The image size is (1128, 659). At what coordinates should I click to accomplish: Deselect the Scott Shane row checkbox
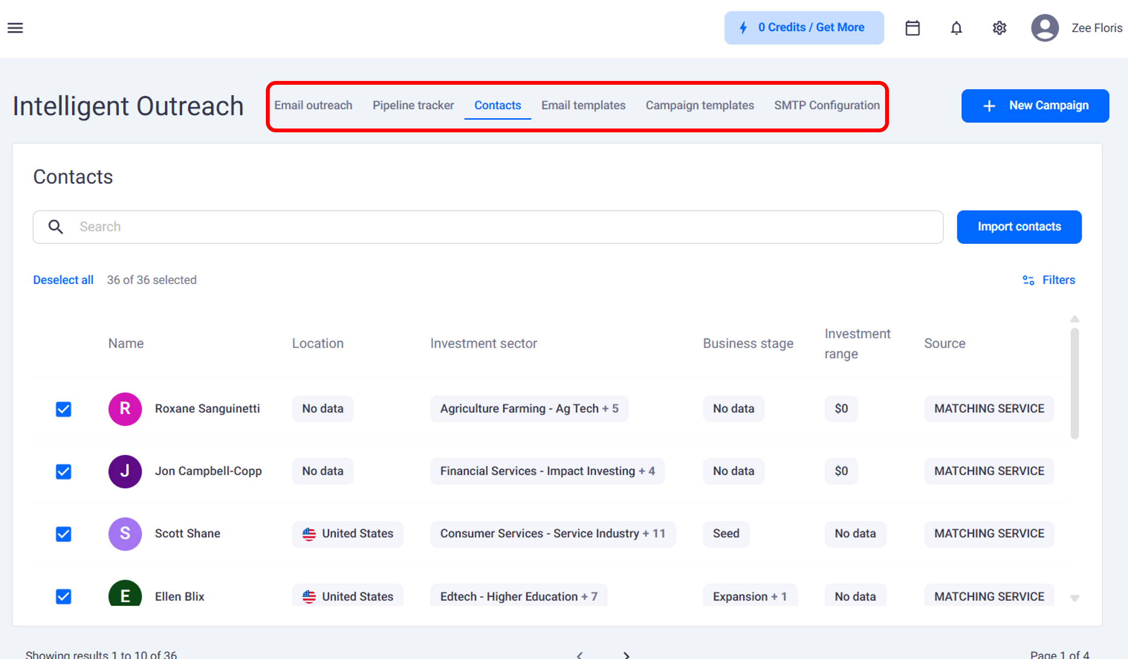pos(63,534)
